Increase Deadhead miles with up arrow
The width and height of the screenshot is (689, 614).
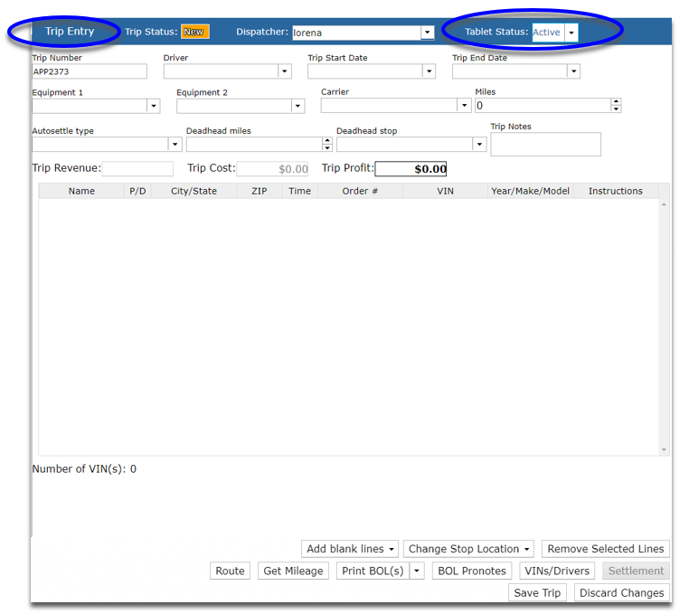[327, 141]
